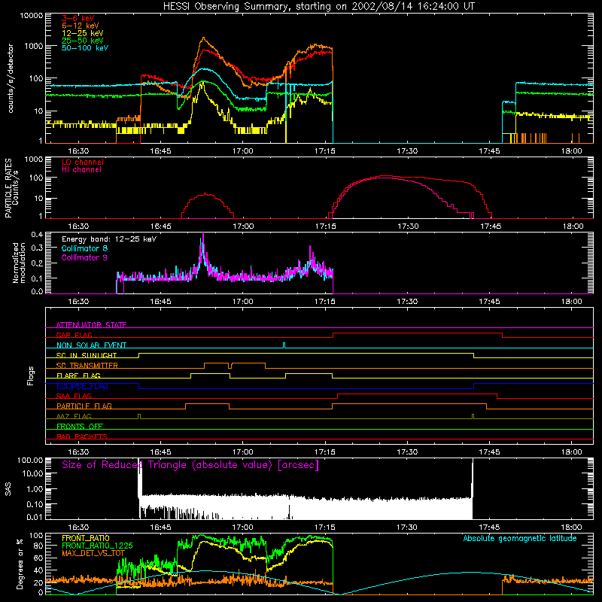602x602 pixels.
Task: Click the 'Energy band: 12-25 keV' text
Action: (x=109, y=239)
